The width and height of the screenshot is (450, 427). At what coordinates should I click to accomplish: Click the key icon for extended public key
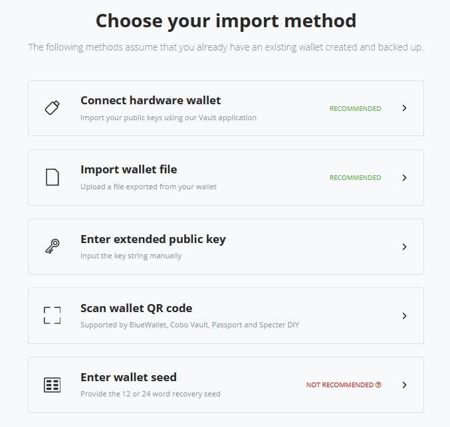(53, 246)
